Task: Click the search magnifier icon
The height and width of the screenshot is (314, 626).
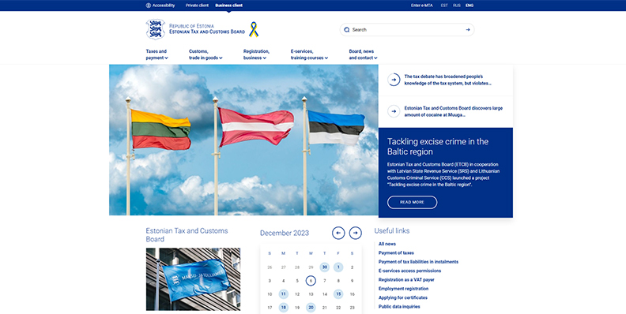Action: pos(346,30)
